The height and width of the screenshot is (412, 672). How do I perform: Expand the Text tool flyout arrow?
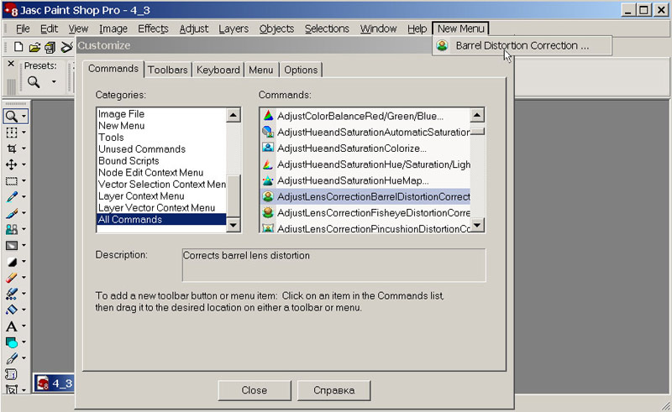coord(24,326)
